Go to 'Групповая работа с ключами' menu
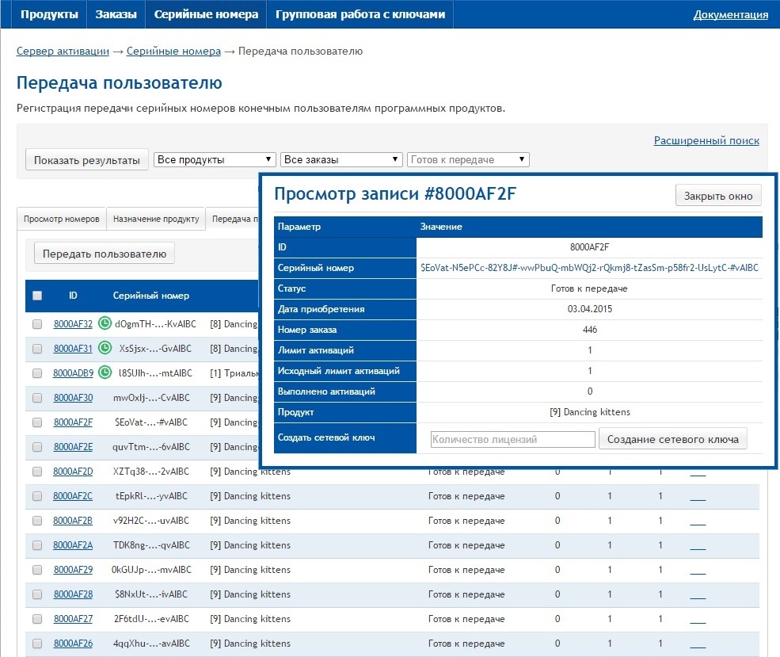The width and height of the screenshot is (780, 657). coord(360,14)
